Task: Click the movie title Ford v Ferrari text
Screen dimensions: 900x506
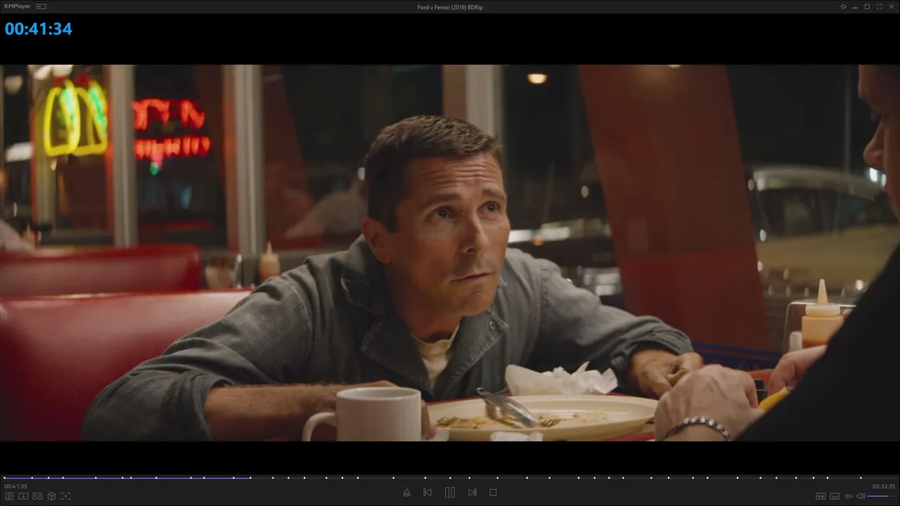Action: tap(450, 7)
